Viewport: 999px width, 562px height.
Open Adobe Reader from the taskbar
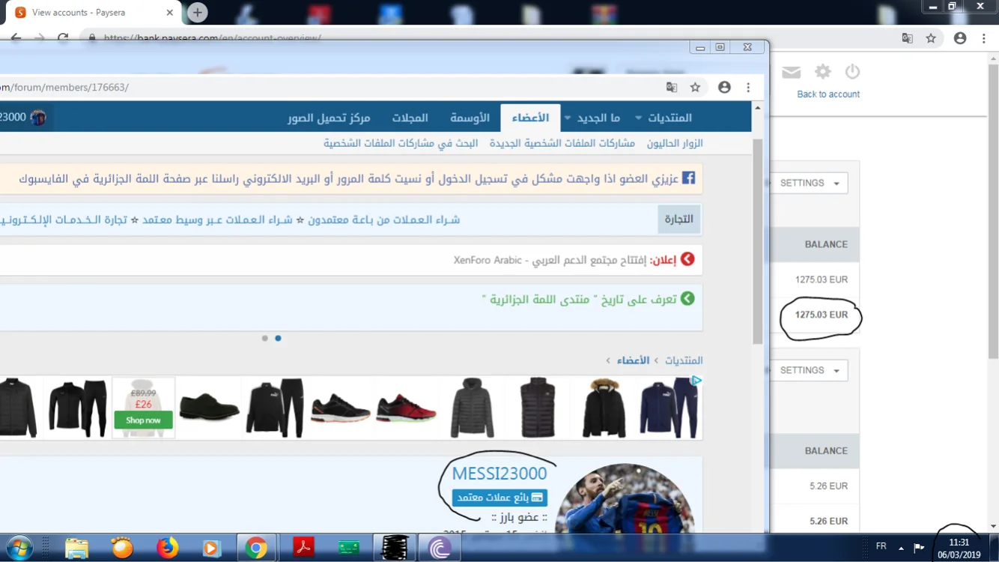point(303,548)
